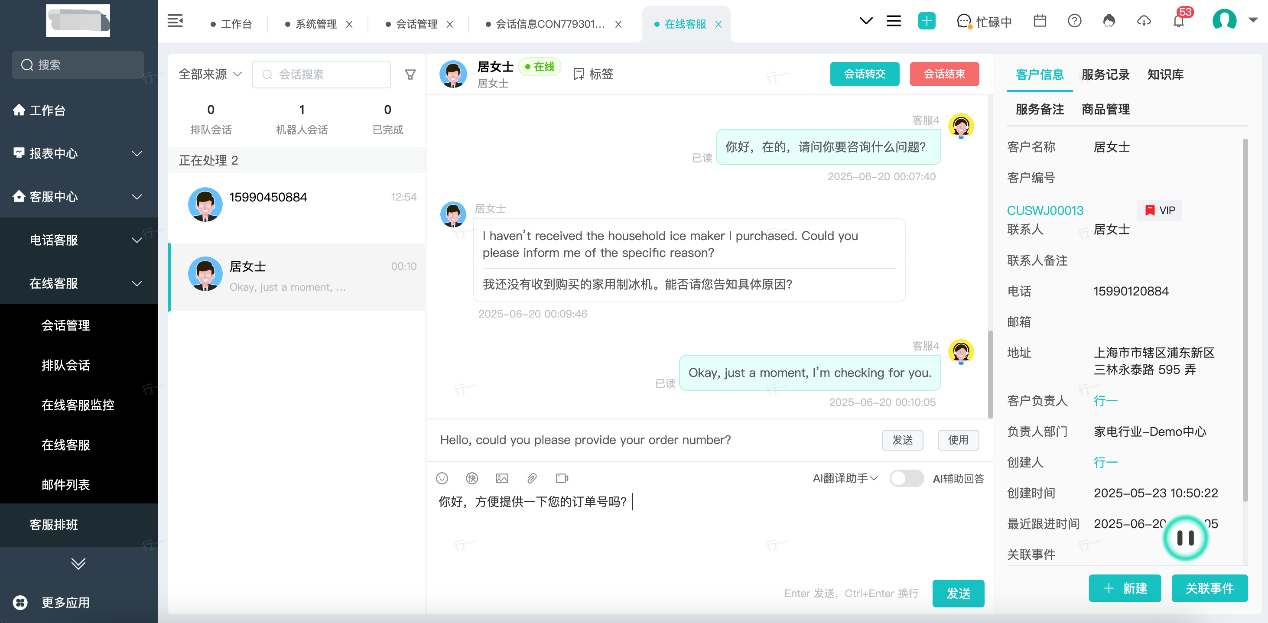
Task: Open the tab list dropdown chevron in header
Action: point(866,21)
